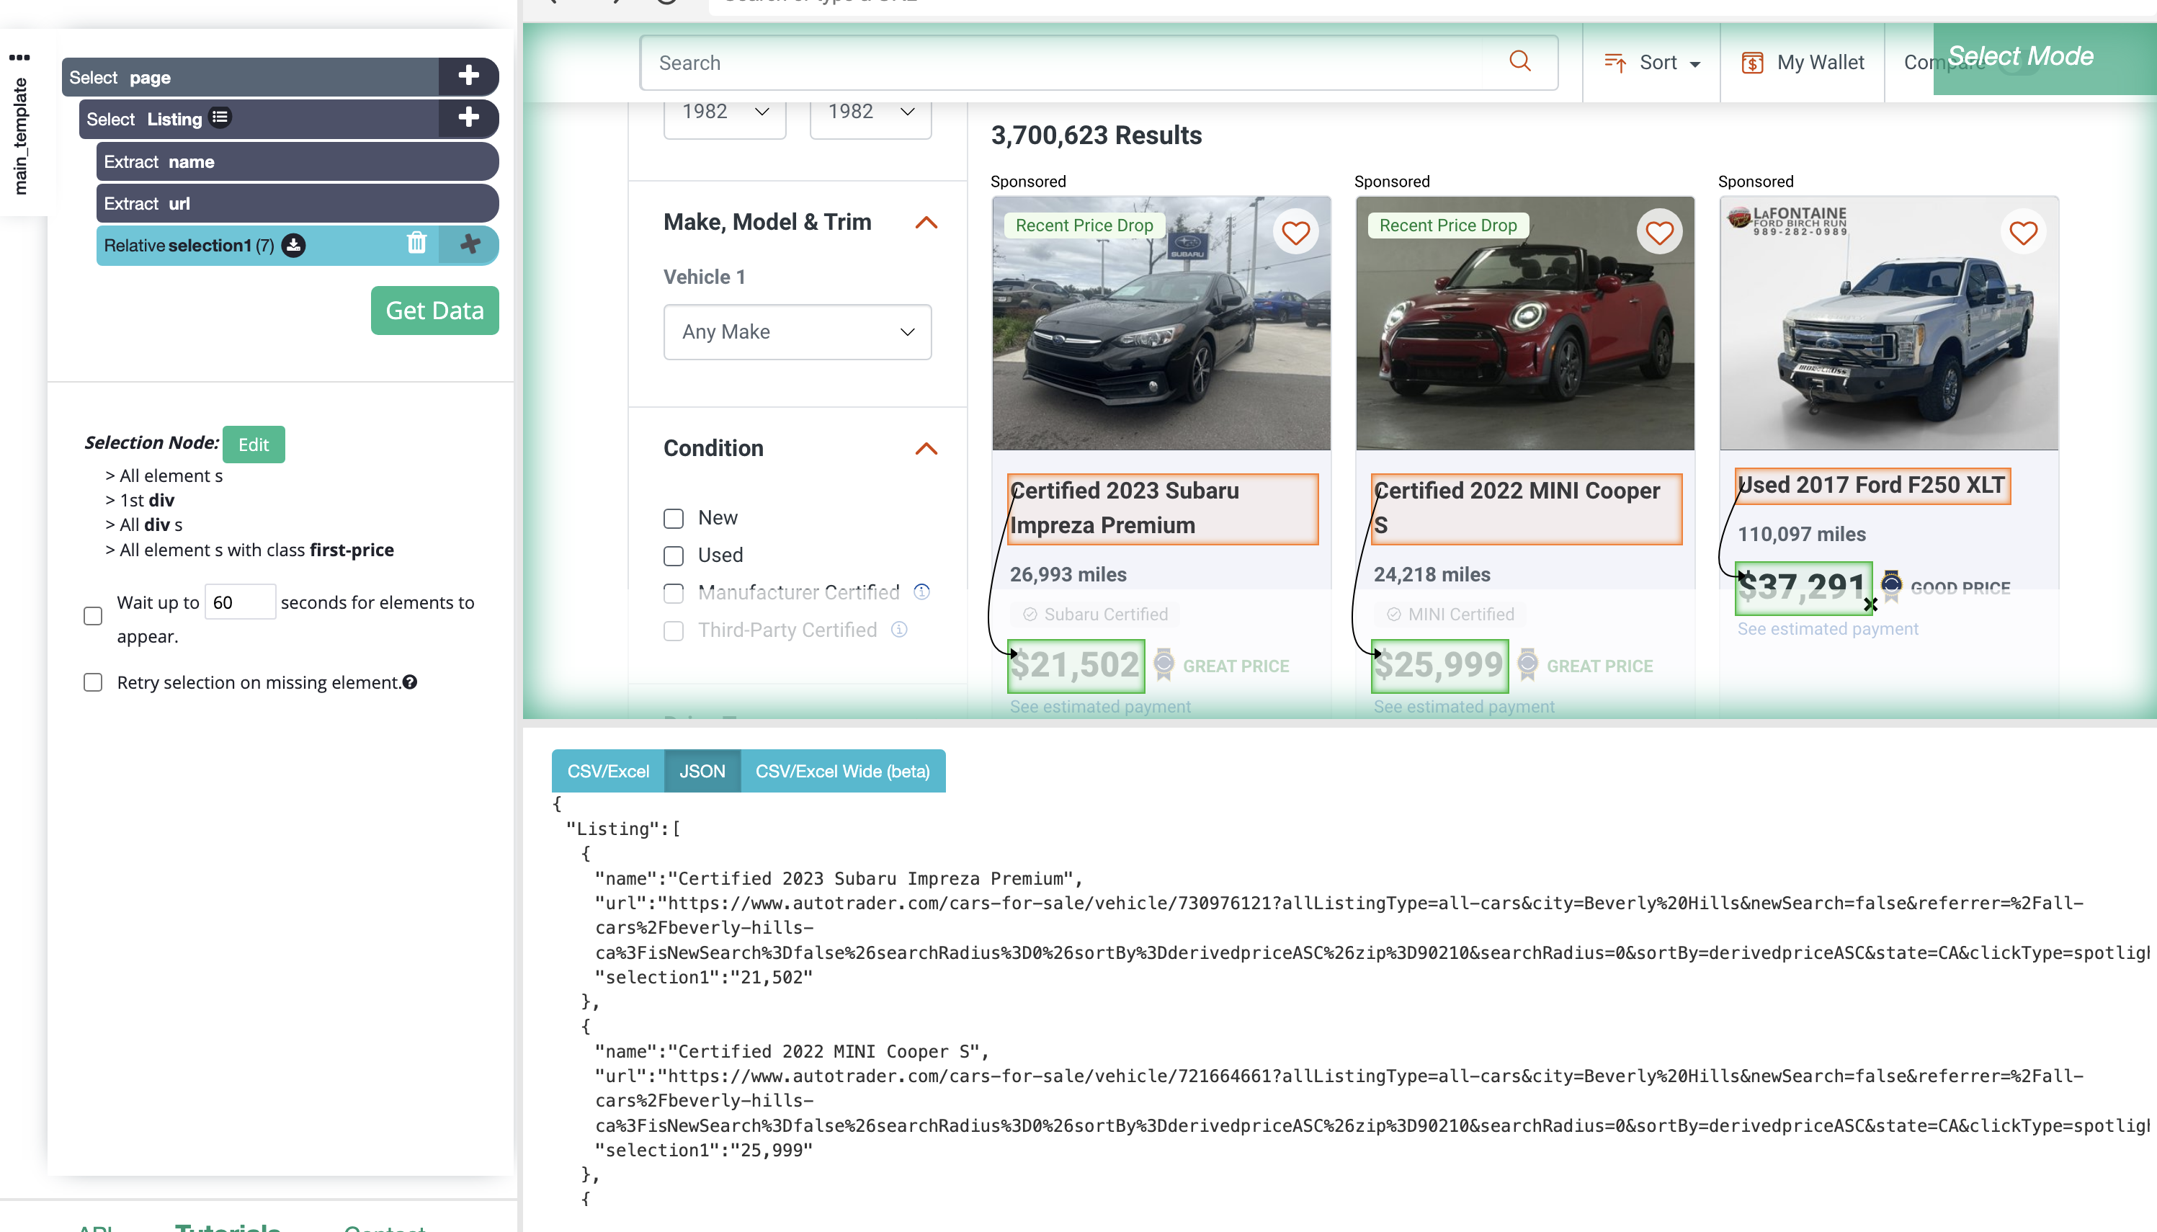Open the list icon beside Listing

(x=220, y=117)
